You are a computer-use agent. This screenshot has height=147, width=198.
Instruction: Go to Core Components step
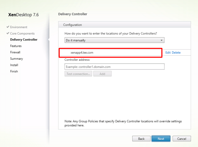[22, 34]
